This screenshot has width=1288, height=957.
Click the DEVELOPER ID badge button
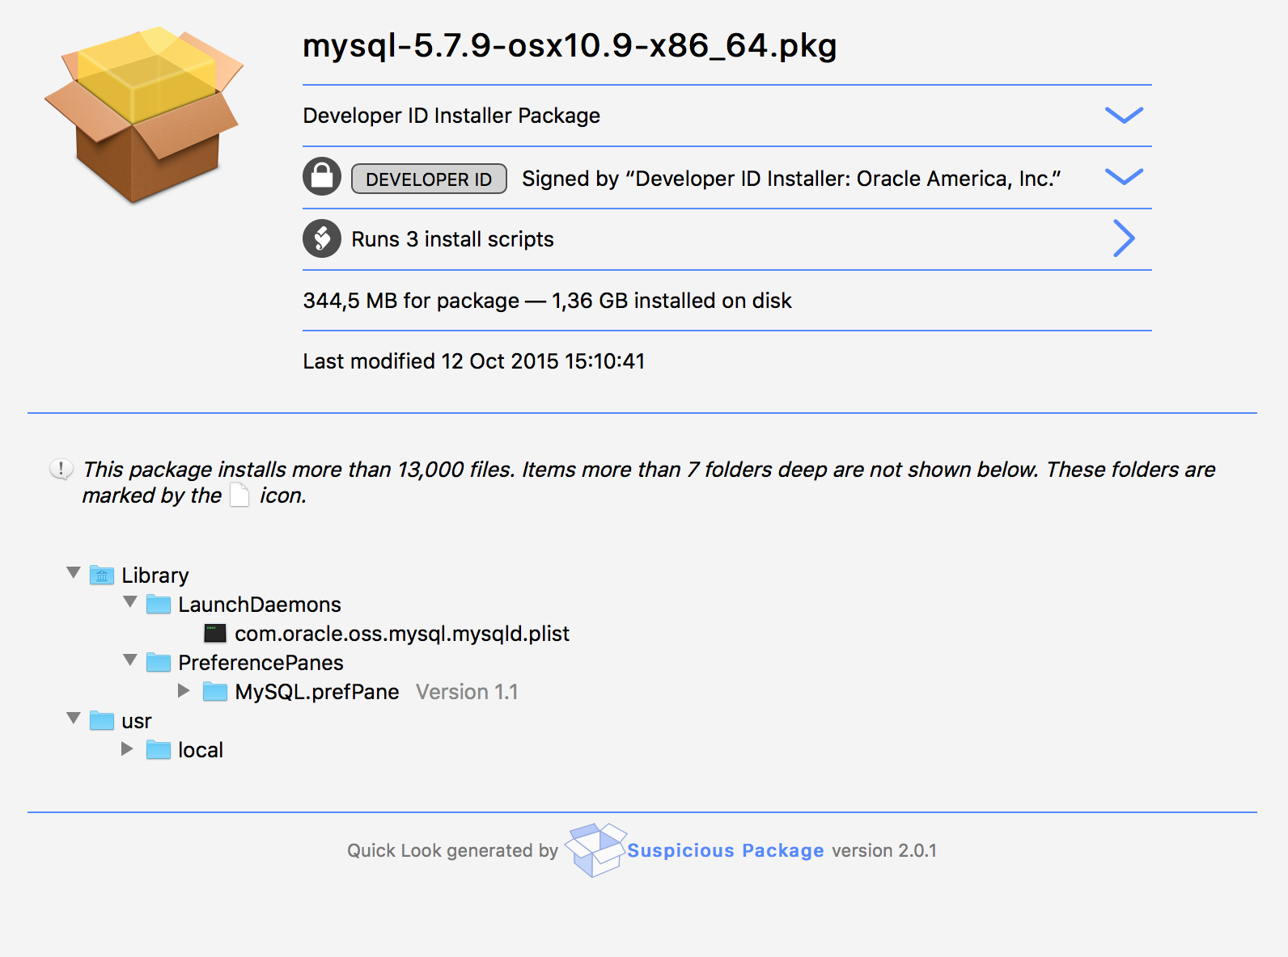[429, 179]
